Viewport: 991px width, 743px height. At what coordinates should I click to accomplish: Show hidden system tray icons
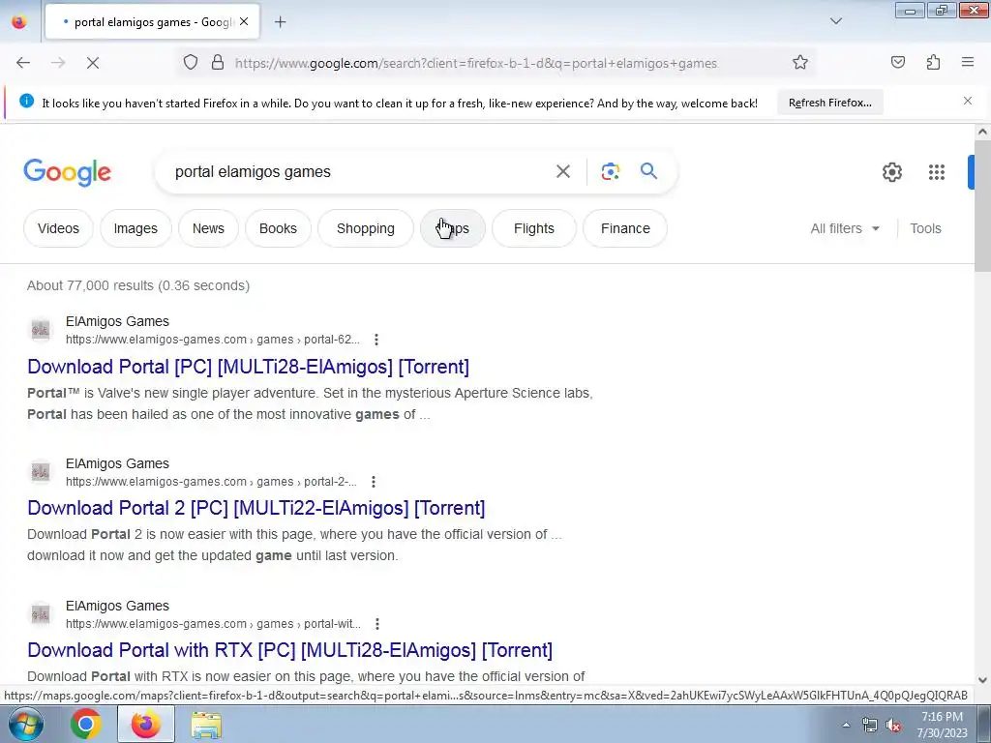pyautogui.click(x=846, y=726)
